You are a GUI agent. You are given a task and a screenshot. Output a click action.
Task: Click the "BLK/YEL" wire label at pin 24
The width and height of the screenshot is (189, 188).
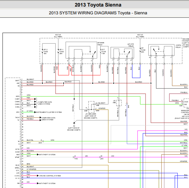[30, 140]
